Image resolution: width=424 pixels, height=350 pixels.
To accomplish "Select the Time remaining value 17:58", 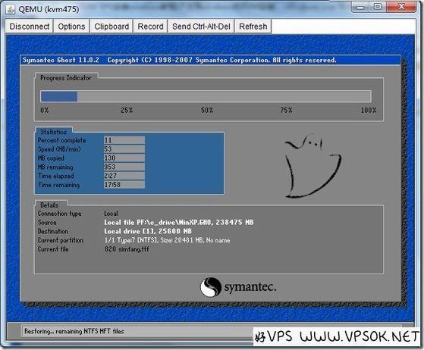I will coord(124,184).
